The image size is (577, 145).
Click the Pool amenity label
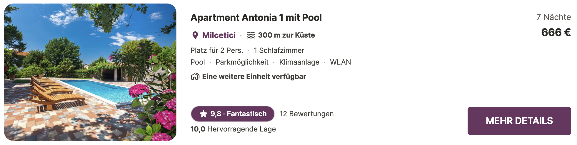pos(198,62)
